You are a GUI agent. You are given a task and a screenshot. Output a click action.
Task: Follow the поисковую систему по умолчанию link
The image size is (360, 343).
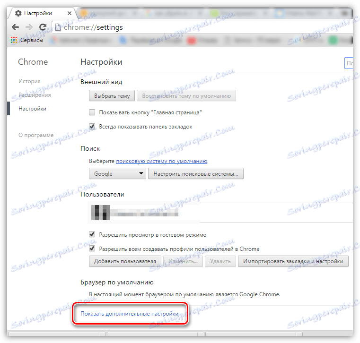[x=162, y=161]
